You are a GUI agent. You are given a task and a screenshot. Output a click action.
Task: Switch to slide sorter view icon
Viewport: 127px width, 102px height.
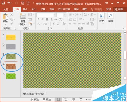tap(66, 99)
